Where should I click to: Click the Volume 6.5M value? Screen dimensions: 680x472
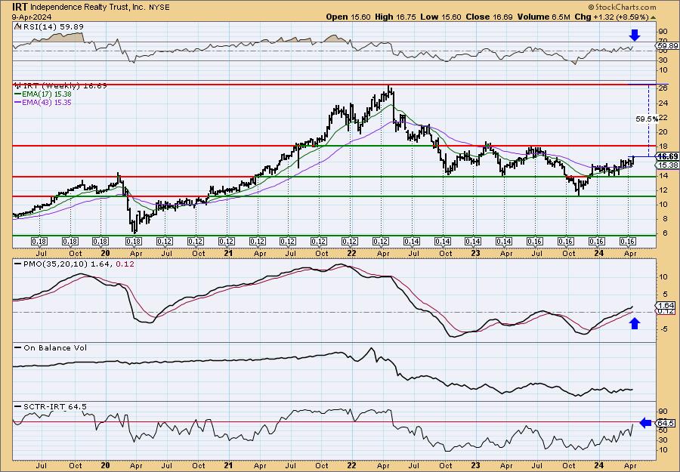543,17
